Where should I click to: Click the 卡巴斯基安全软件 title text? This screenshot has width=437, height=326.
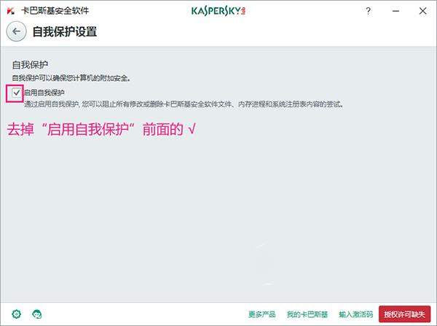coord(55,11)
